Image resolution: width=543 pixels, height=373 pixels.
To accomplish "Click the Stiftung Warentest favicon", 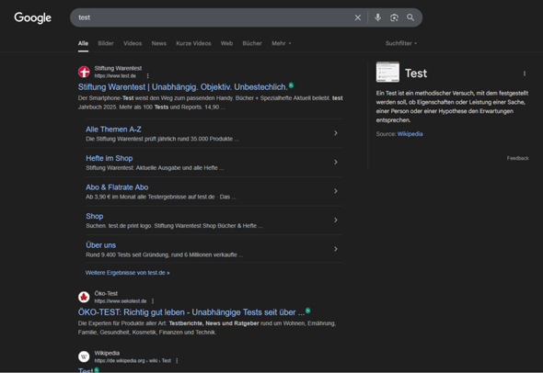I will (84, 72).
